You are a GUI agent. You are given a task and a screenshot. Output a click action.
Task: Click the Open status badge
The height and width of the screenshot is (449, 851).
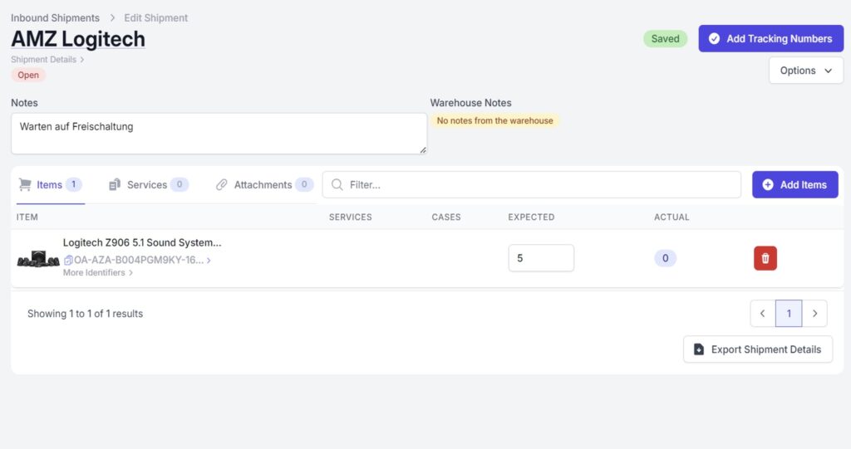28,75
